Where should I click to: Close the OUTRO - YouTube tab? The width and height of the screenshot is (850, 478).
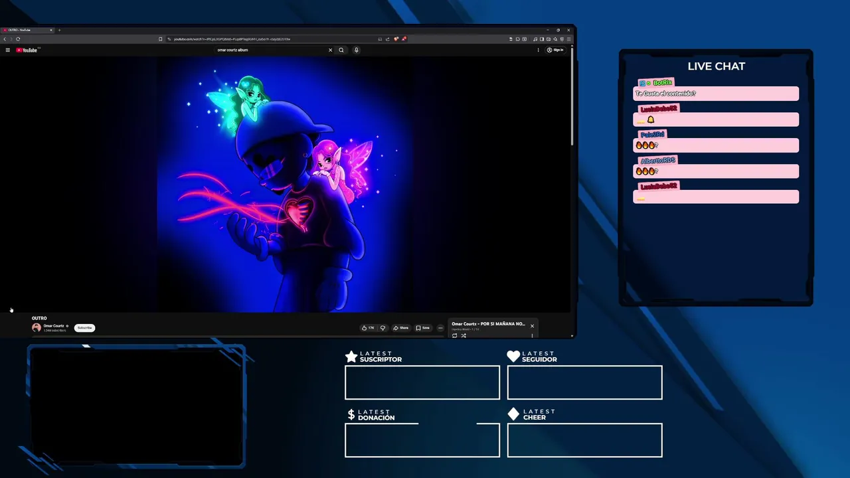pyautogui.click(x=51, y=30)
